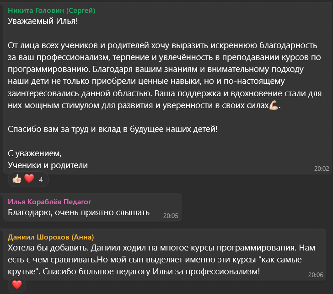Click the 20:05 message timestamp
This screenshot has height=294, width=333.
(x=171, y=216)
